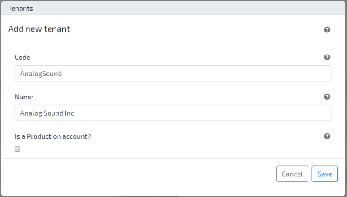Click the question mark beside the Code label
This screenshot has width=347, height=197.
pyautogui.click(x=327, y=58)
